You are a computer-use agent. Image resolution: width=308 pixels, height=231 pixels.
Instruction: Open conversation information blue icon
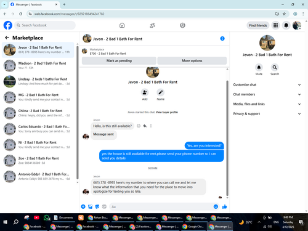point(222,39)
